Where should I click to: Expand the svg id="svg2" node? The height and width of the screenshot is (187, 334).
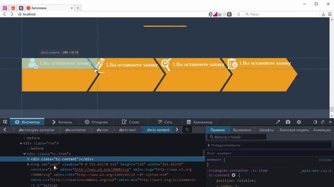(28, 164)
